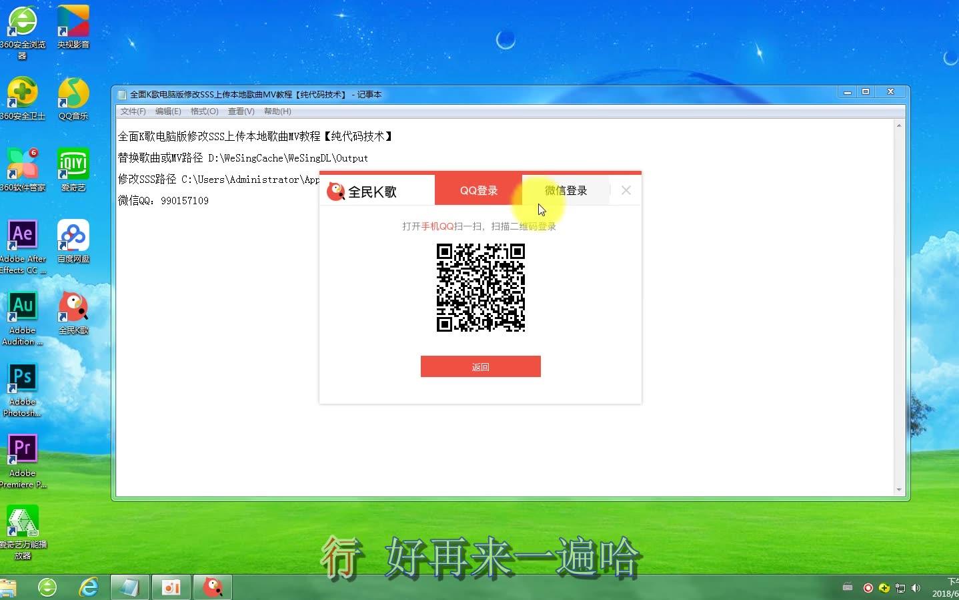Screen dimensions: 959x600
Task: Click the line 微信QQ: 990157109 in Notepad
Action: [163, 200]
